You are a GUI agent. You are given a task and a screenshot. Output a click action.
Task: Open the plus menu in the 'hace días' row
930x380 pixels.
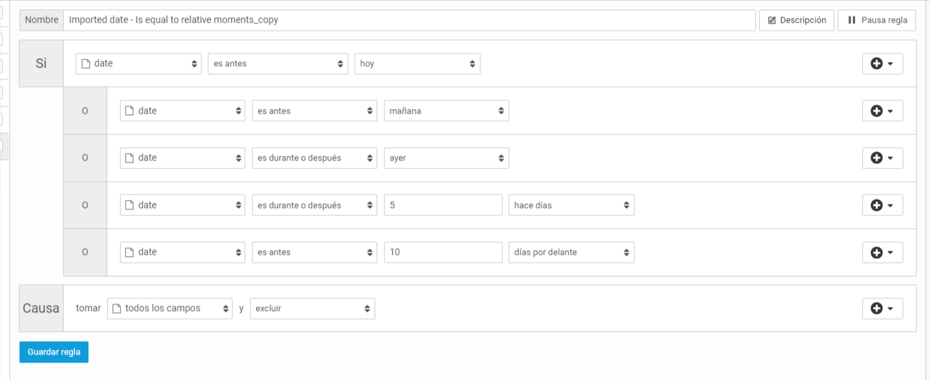click(x=882, y=205)
